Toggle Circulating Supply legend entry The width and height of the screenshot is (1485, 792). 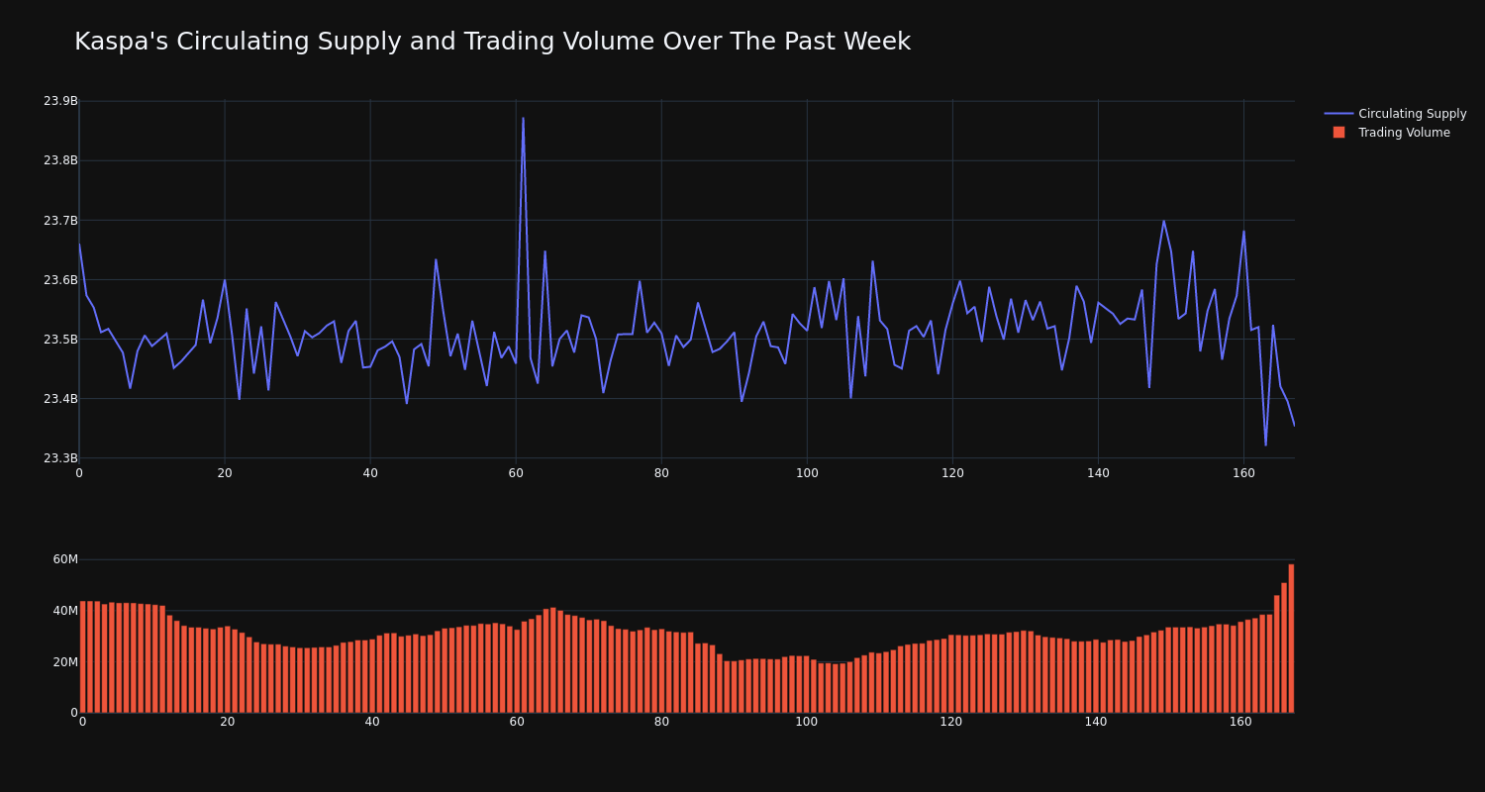coord(1395,114)
